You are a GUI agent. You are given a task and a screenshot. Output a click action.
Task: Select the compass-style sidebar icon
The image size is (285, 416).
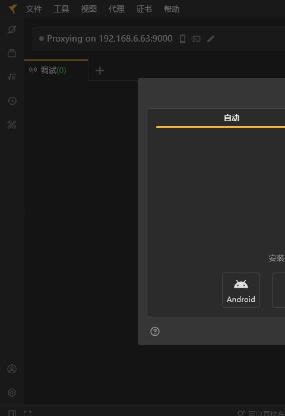pos(12,30)
